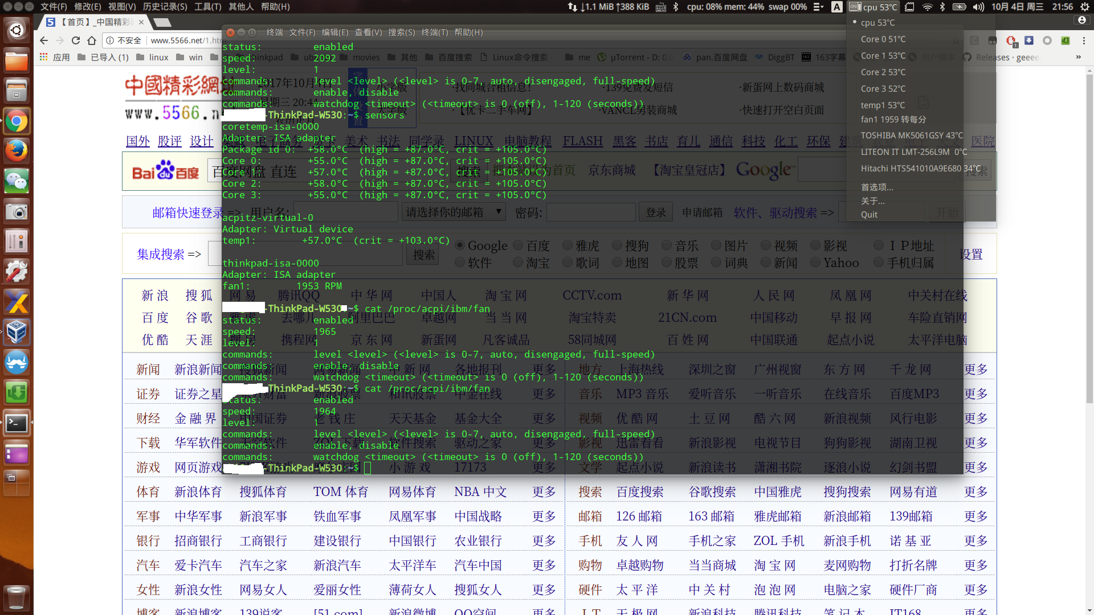Open WeChat from the dock
Image resolution: width=1094 pixels, height=615 pixels.
[17, 182]
